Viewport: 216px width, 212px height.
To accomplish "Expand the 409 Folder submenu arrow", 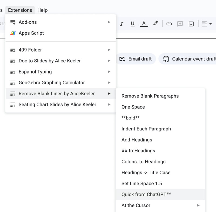I will (x=109, y=50).
